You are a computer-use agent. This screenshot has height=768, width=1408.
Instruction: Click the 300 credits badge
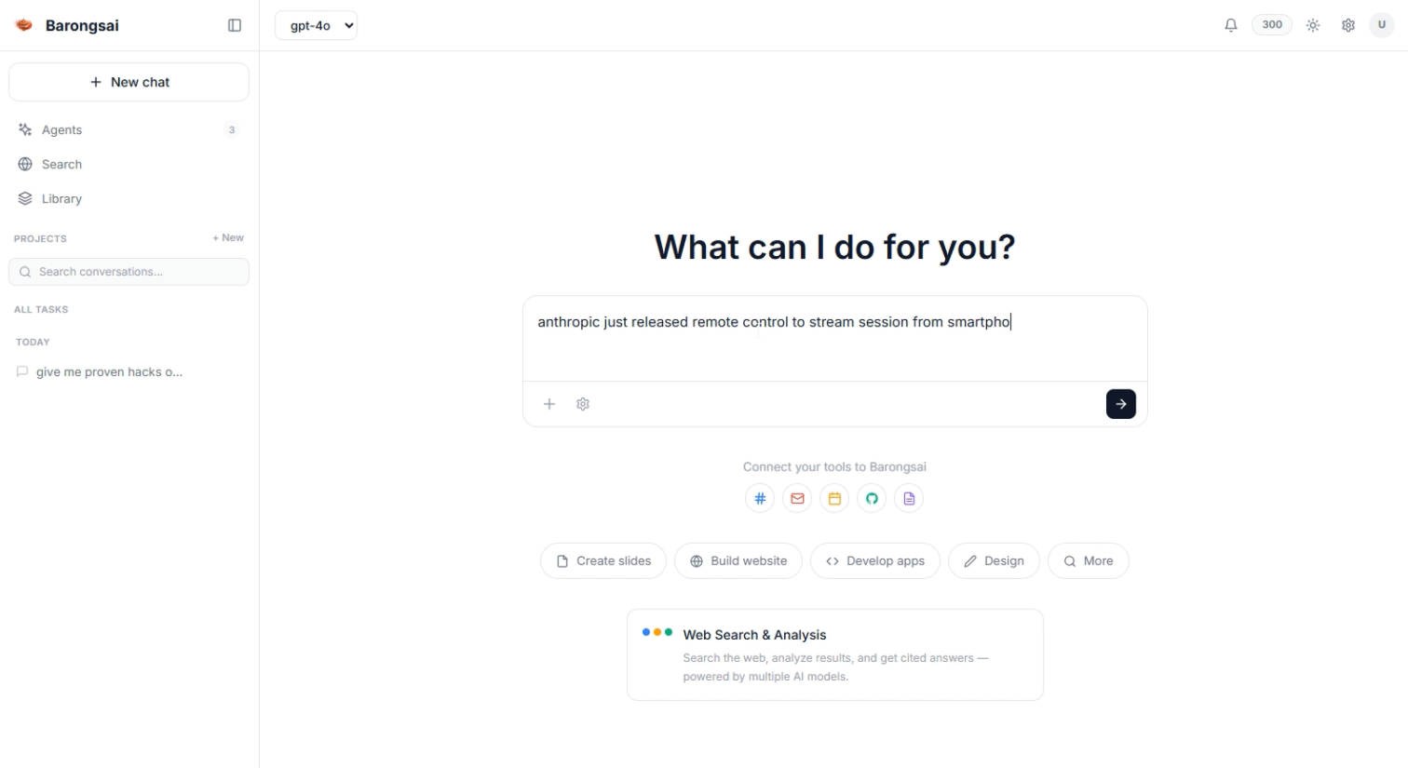1272,25
